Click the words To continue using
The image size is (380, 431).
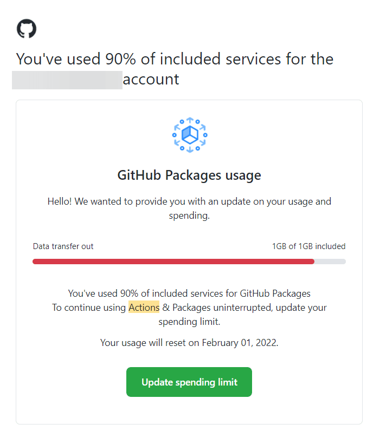89,308
